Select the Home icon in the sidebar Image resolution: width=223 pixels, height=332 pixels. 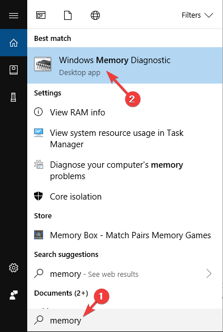coord(14,43)
